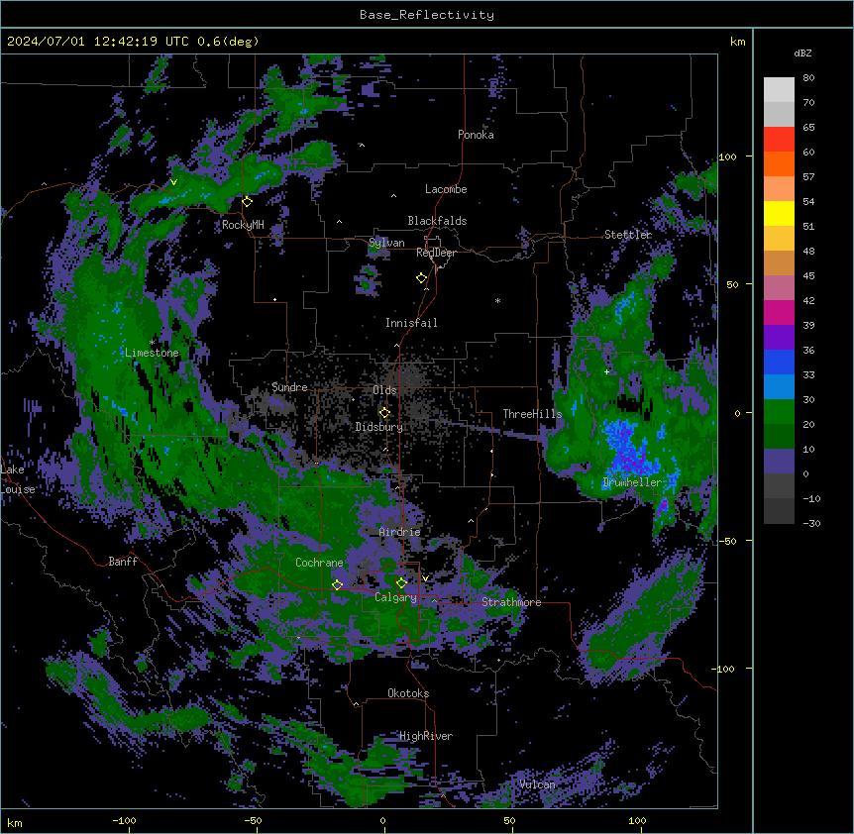Click the 45 value in the dBZ legend
Screen dimensions: 854x834
(x=808, y=276)
